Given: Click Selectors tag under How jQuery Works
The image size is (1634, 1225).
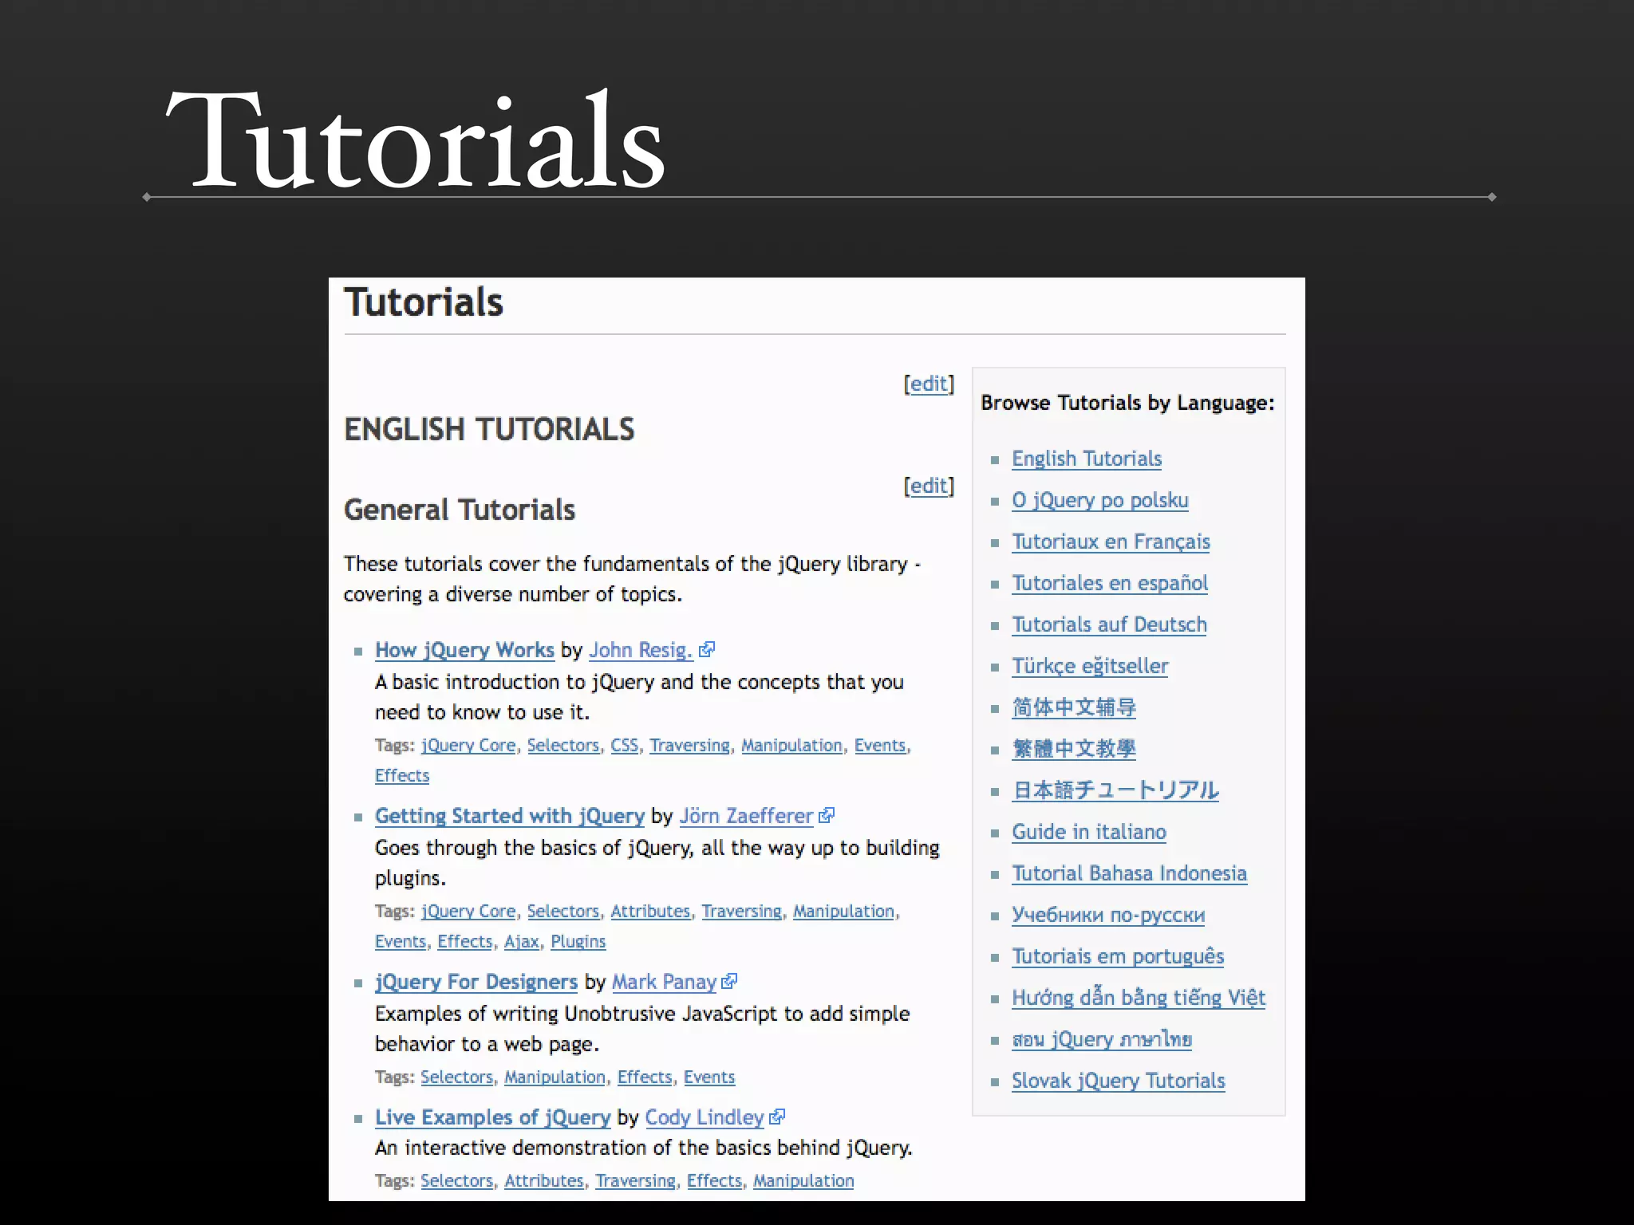Looking at the screenshot, I should pos(563,746).
